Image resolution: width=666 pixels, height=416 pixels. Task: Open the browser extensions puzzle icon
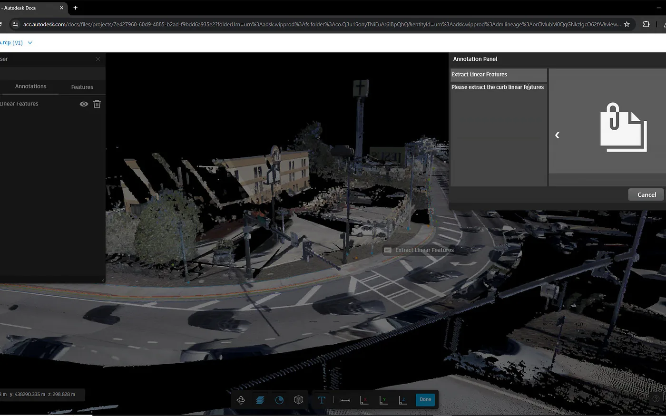click(x=646, y=24)
